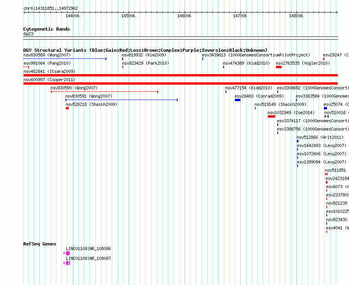Click the 14400k ruler position
349x285 pixels.
(x=73, y=16)
